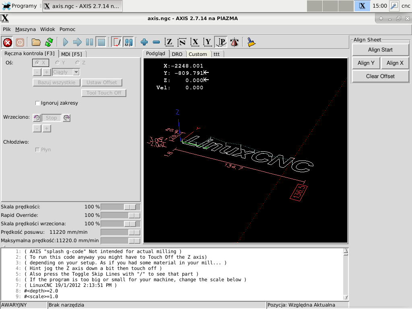The width and height of the screenshot is (412, 309).
Task: Jog axis positive with plus button
Action: tap(47, 72)
